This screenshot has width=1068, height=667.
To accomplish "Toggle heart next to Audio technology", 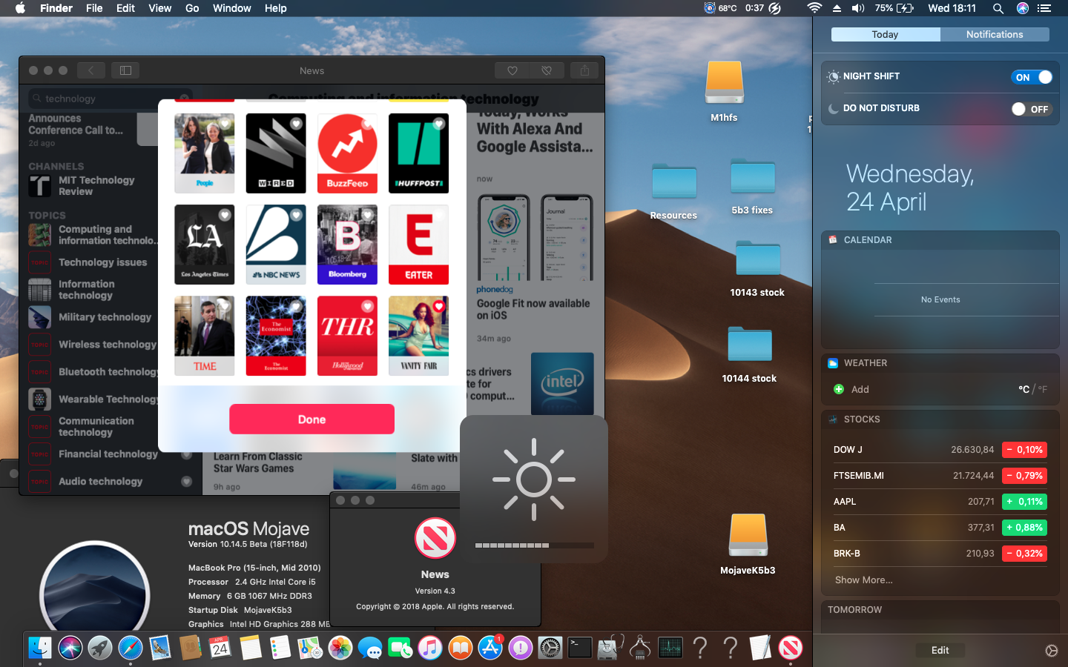I will pos(187,481).
